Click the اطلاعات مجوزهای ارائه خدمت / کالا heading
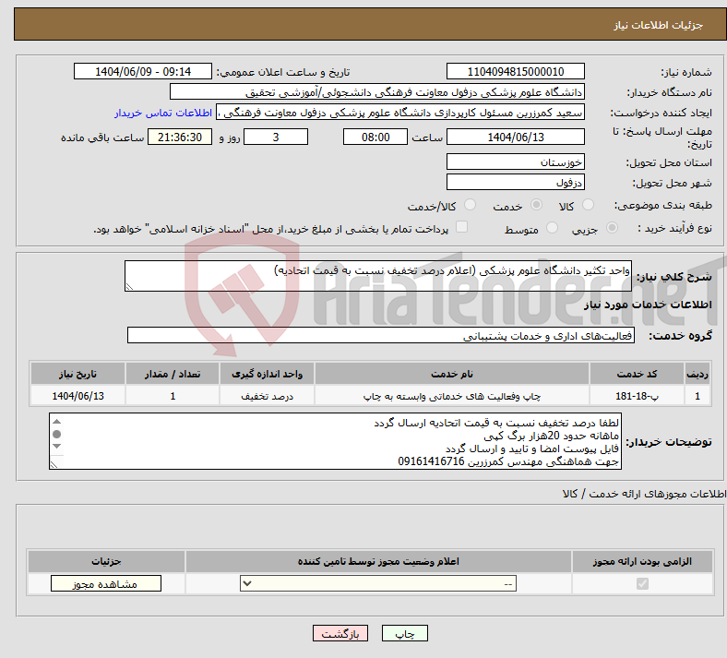 (x=644, y=494)
